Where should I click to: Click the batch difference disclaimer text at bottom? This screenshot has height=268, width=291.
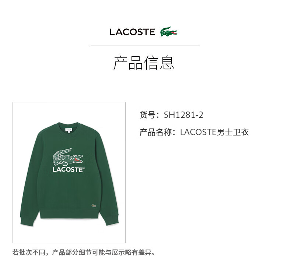84,253
